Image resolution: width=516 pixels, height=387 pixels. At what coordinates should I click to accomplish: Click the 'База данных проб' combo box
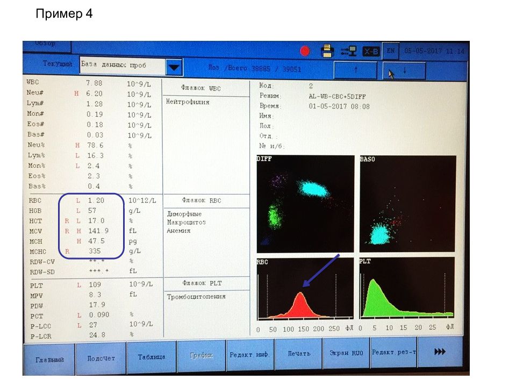131,66
